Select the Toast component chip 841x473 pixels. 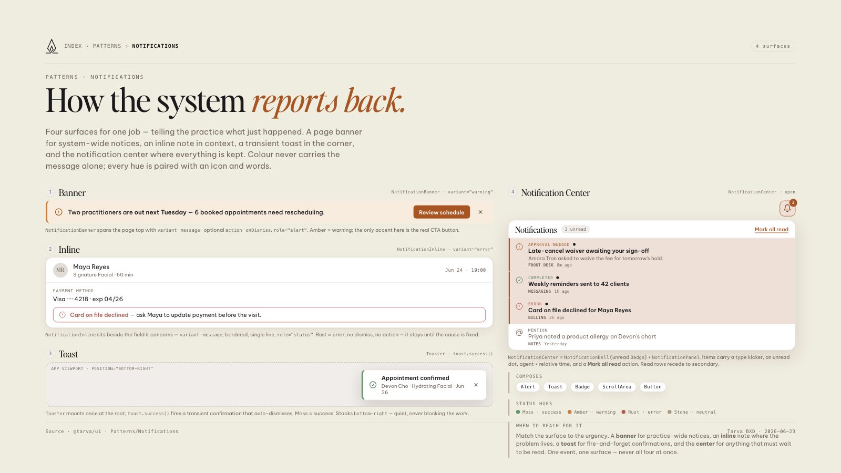click(x=555, y=387)
